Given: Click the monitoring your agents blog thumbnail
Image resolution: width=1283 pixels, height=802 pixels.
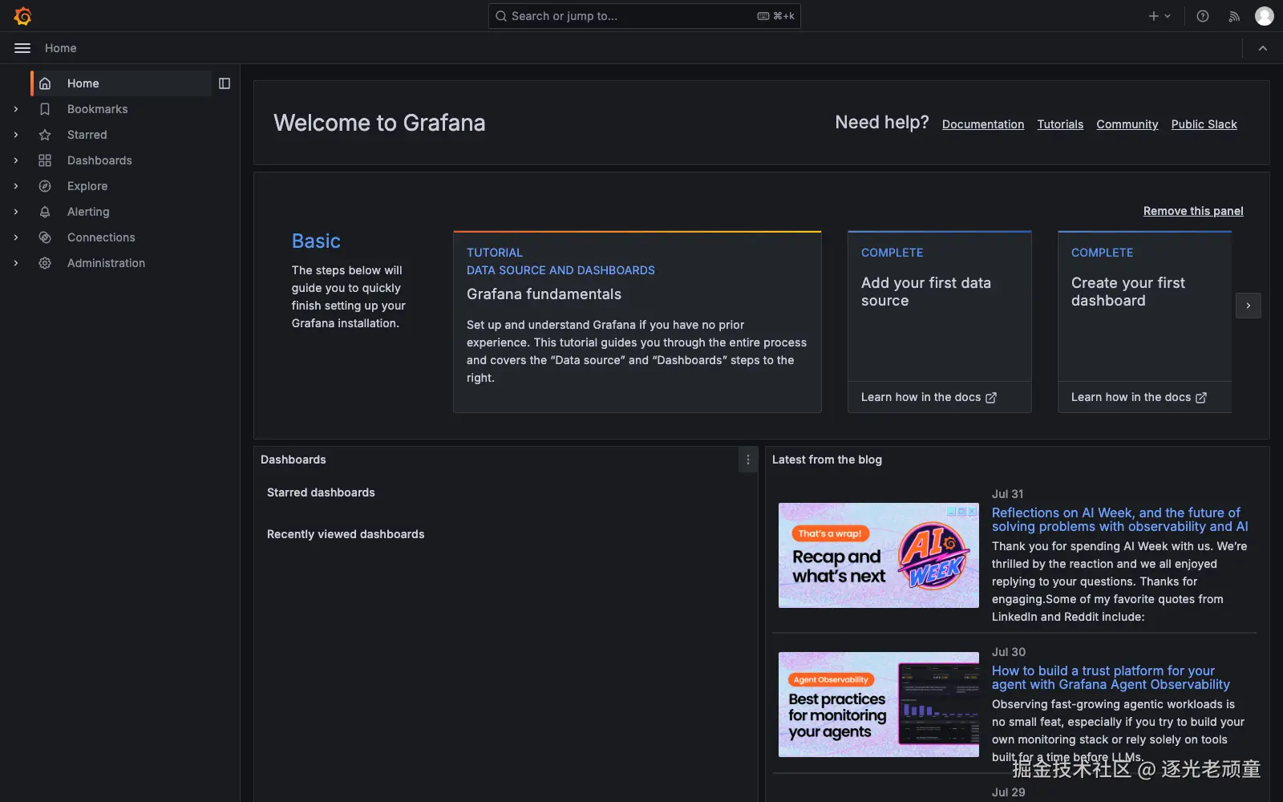Looking at the screenshot, I should (879, 704).
